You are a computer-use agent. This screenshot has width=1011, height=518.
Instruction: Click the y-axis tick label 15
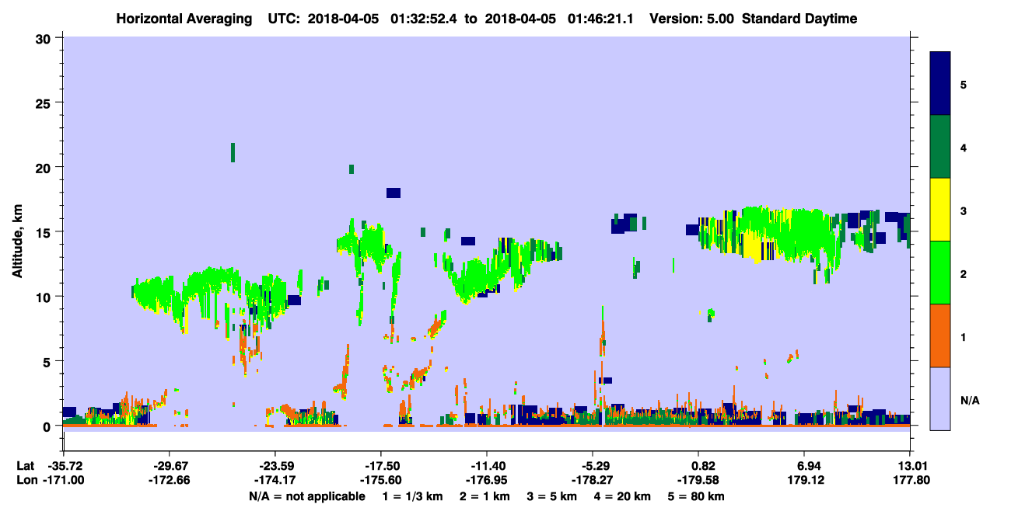tap(45, 232)
